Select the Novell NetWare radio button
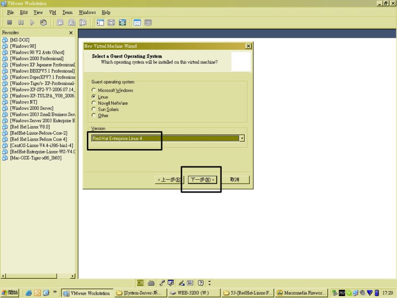Image resolution: width=397 pixels, height=298 pixels. 94,103
